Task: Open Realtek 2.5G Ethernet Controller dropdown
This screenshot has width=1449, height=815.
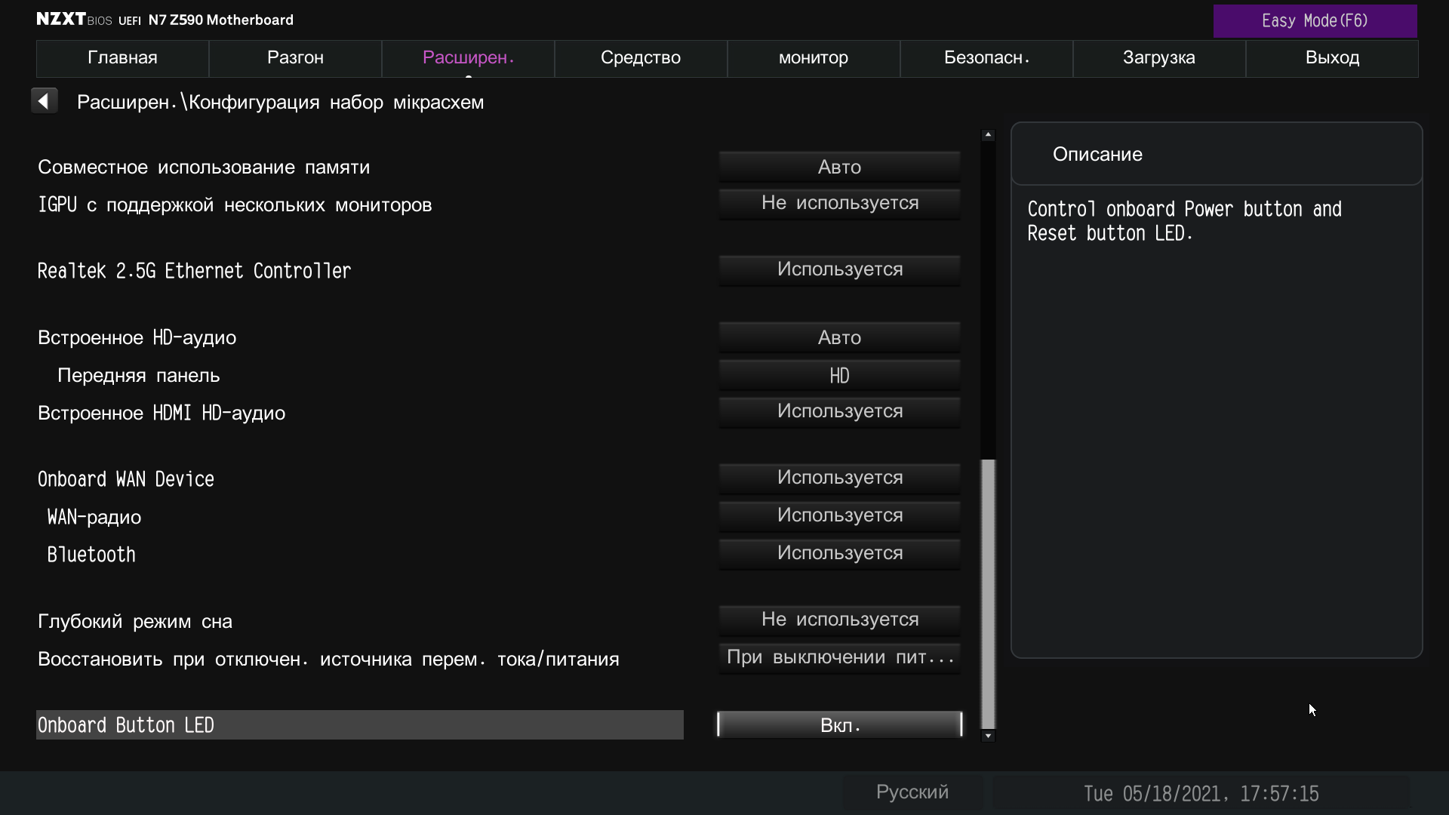Action: [839, 269]
